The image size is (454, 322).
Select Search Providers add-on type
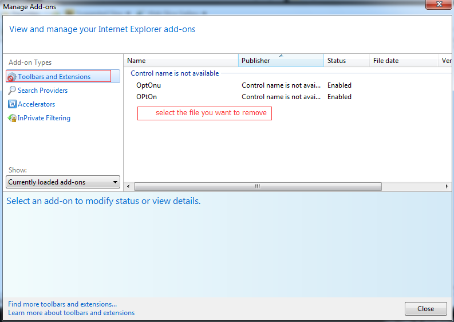click(42, 91)
